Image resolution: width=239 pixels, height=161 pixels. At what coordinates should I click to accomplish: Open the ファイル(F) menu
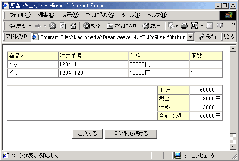click(x=20, y=15)
